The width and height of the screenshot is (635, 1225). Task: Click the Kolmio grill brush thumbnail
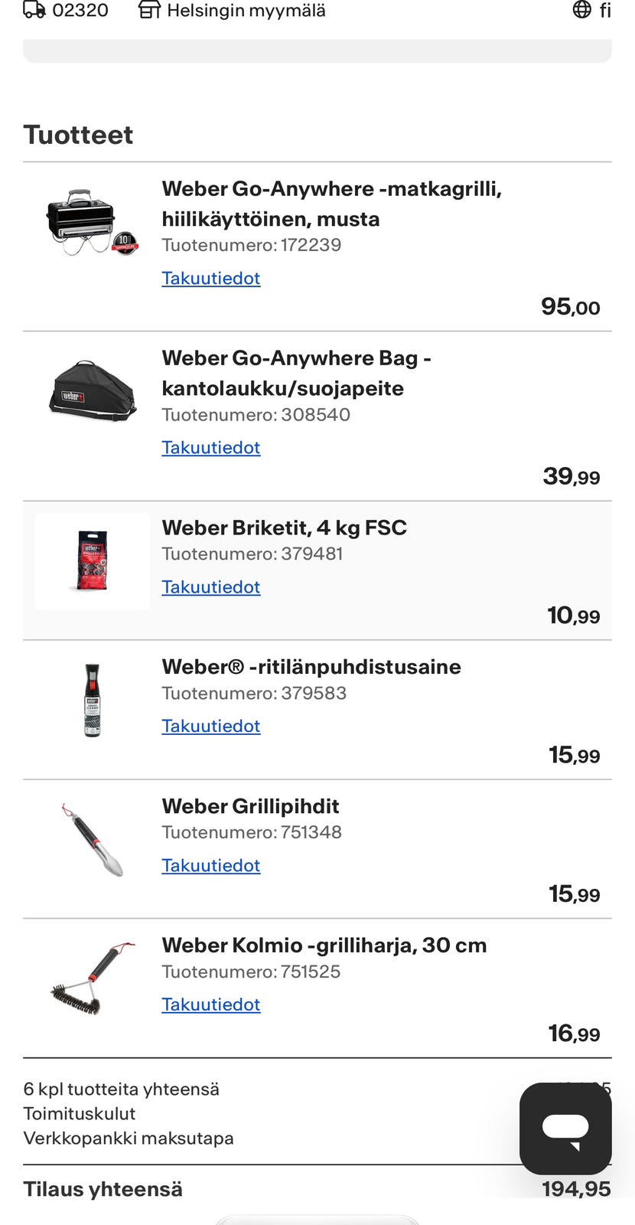[93, 979]
